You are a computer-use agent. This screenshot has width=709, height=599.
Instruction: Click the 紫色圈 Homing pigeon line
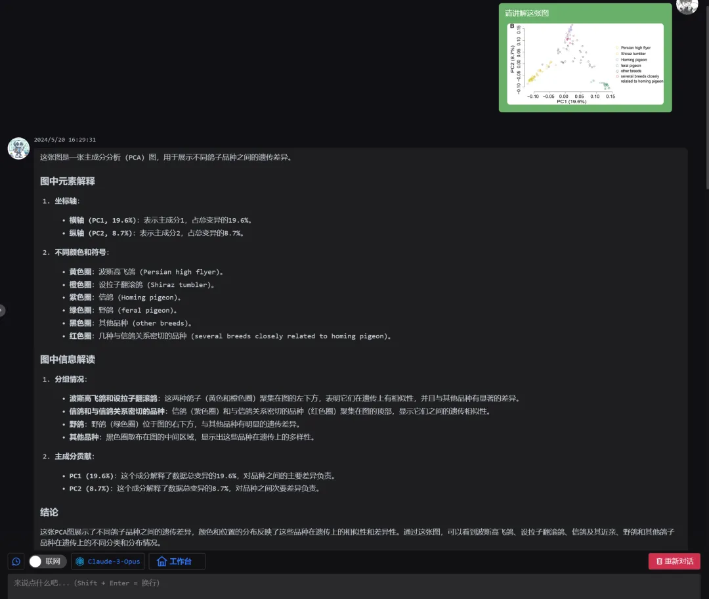125,298
